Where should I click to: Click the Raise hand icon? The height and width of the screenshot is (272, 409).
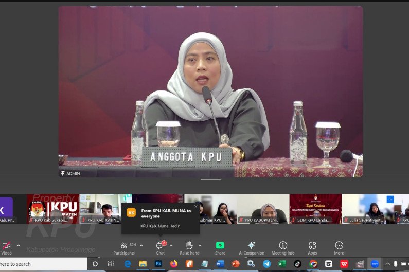coord(189,247)
